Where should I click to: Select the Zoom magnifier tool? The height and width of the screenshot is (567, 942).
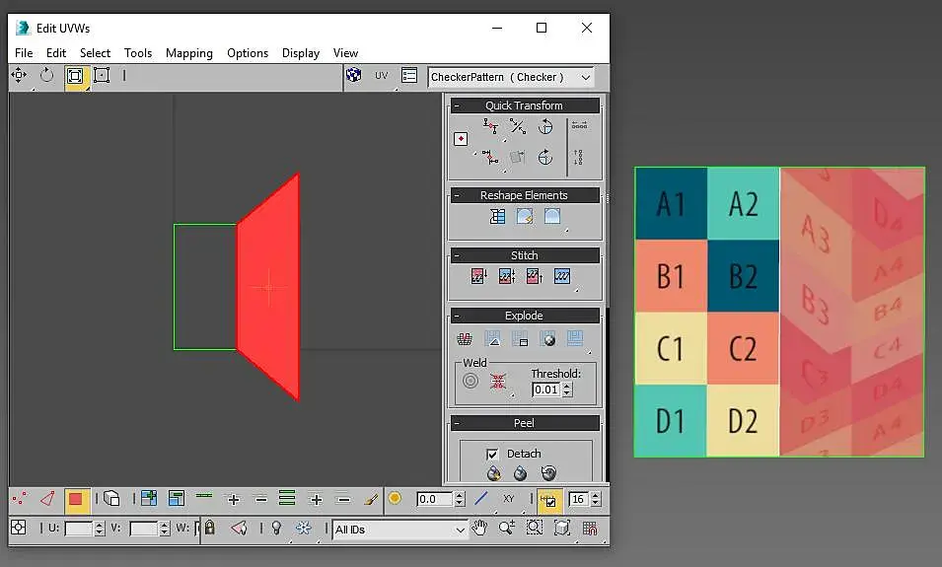point(506,528)
